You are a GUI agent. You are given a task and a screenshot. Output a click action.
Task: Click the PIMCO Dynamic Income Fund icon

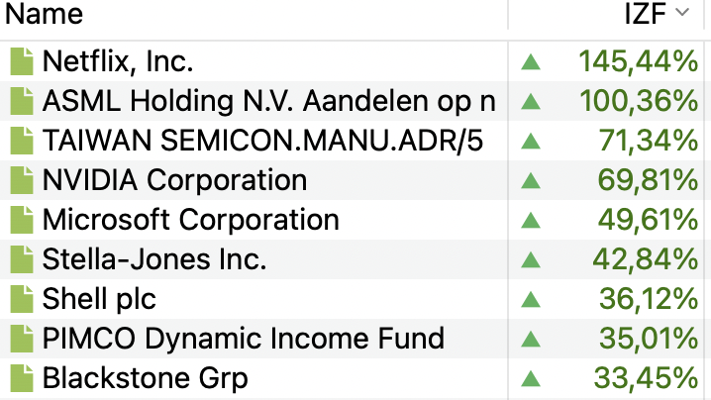(x=21, y=339)
